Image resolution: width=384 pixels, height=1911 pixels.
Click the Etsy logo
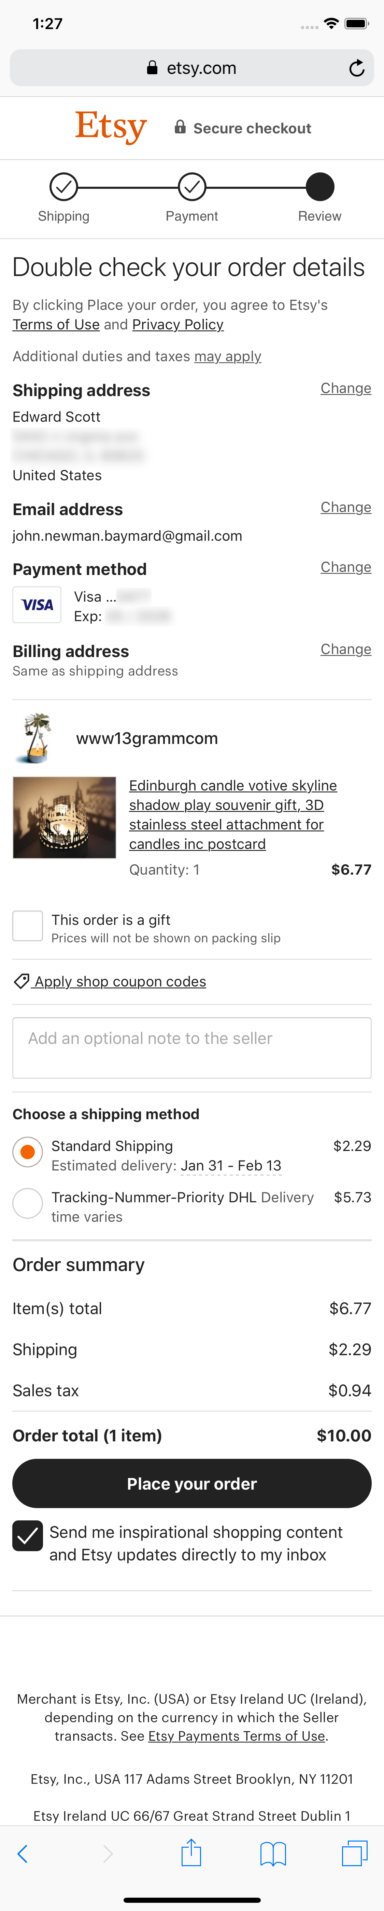click(x=111, y=127)
